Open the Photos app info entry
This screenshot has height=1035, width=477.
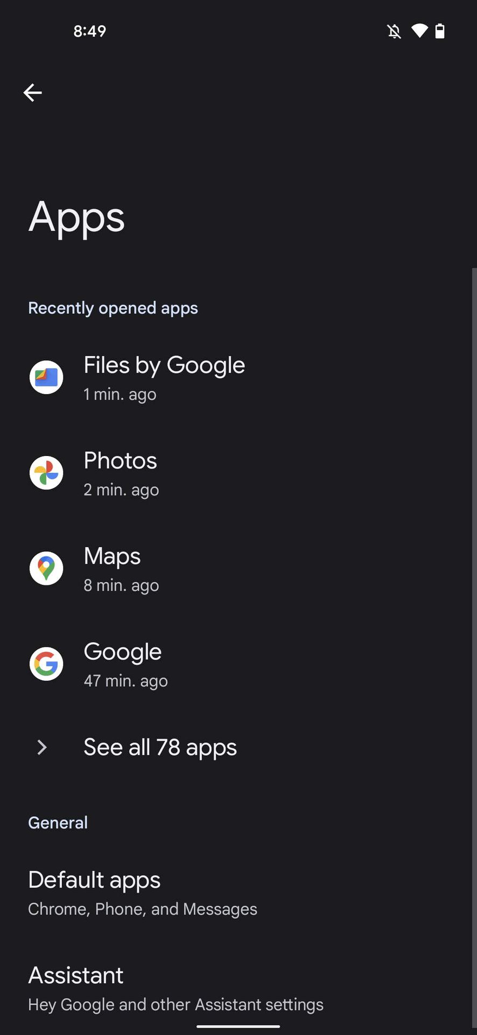pos(121,473)
